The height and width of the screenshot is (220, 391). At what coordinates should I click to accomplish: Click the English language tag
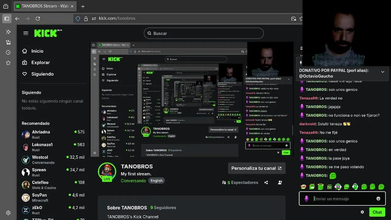(x=156, y=181)
